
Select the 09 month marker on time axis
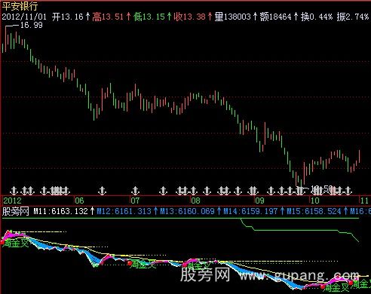click(x=259, y=201)
